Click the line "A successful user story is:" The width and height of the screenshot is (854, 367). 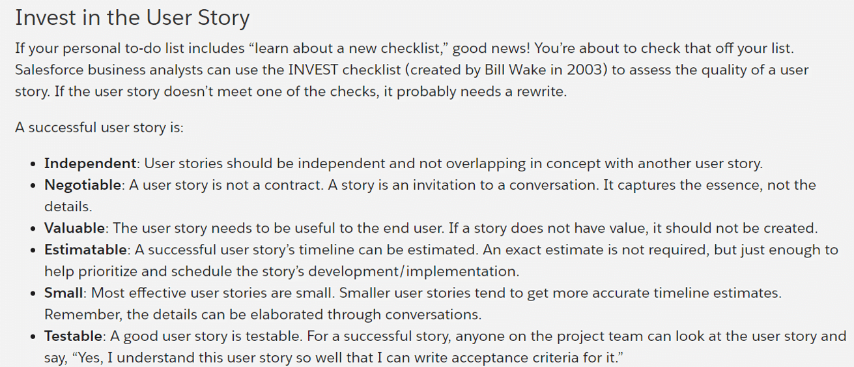click(100, 127)
